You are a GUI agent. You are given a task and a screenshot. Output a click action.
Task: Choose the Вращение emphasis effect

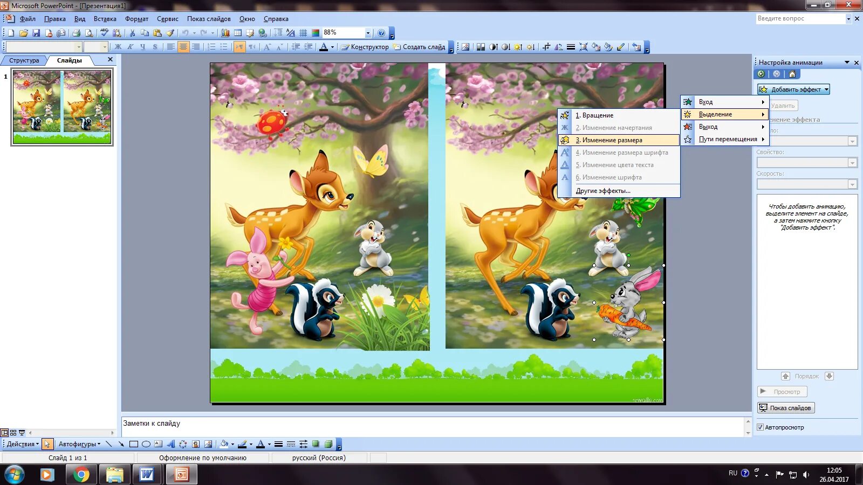click(619, 115)
